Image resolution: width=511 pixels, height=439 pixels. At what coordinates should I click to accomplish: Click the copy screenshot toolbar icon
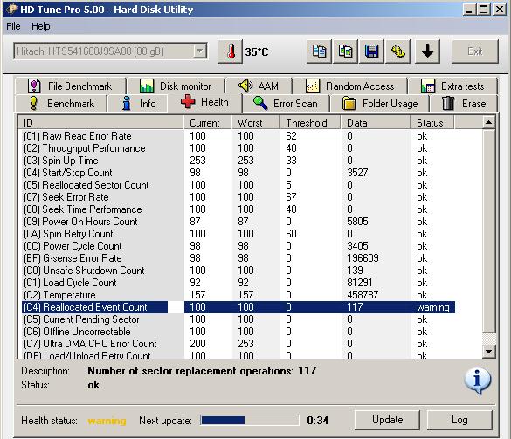point(345,51)
